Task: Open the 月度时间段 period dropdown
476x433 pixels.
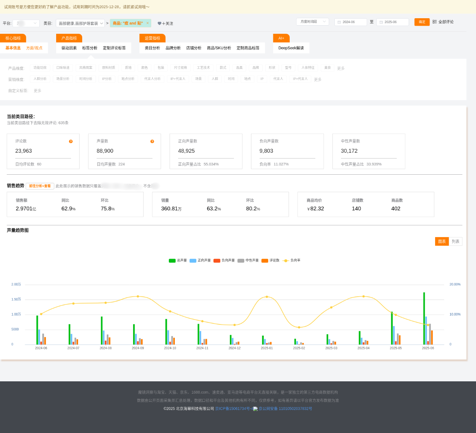Action: coord(313,22)
